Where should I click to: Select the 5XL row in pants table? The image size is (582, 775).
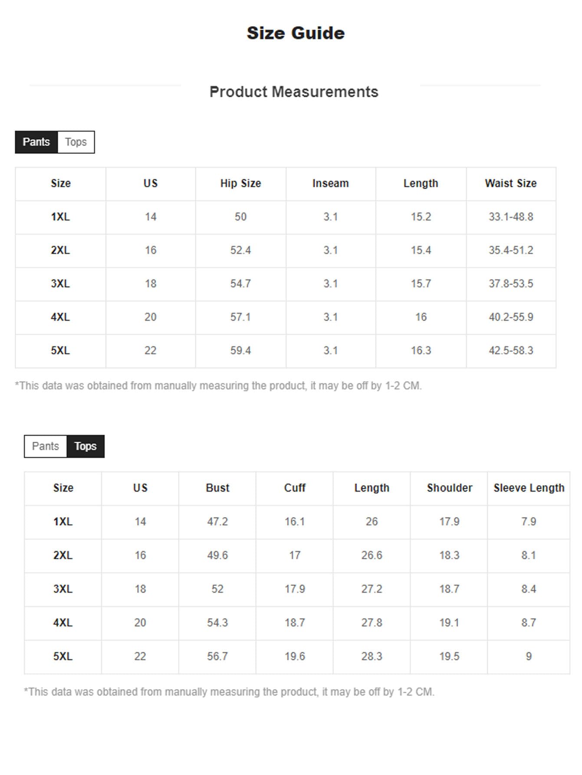click(x=286, y=351)
